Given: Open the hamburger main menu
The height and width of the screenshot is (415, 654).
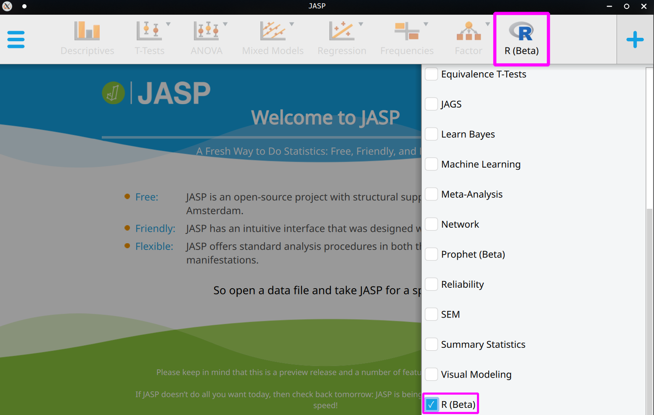Looking at the screenshot, I should (16, 39).
